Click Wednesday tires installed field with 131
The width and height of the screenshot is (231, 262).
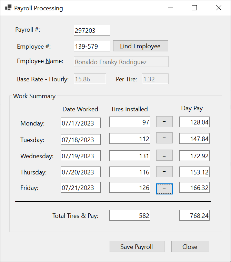click(130, 156)
